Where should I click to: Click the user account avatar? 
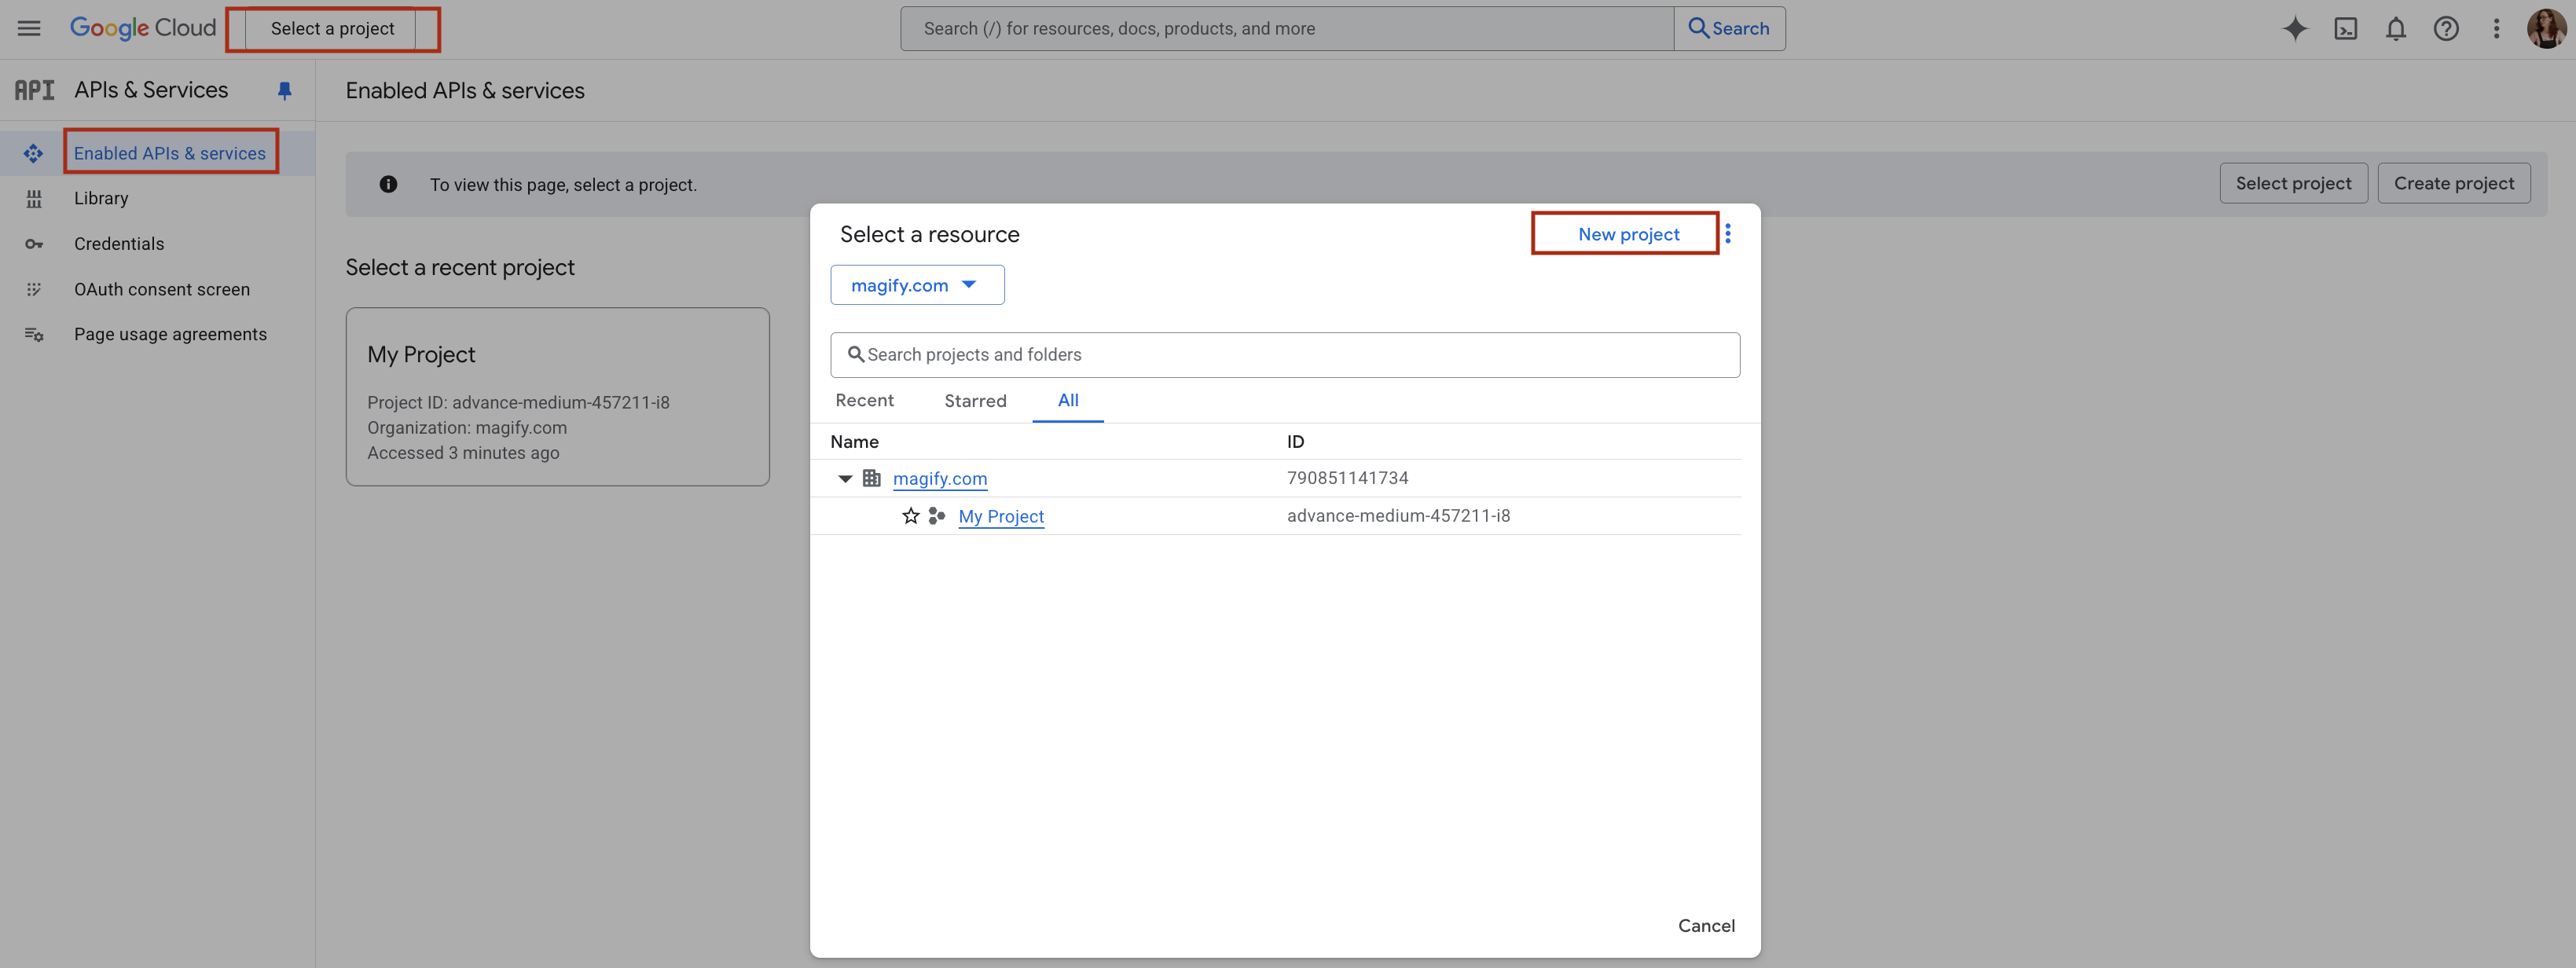[2545, 29]
